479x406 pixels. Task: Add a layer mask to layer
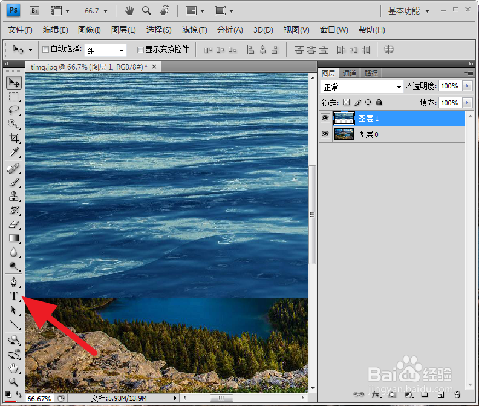(392, 395)
